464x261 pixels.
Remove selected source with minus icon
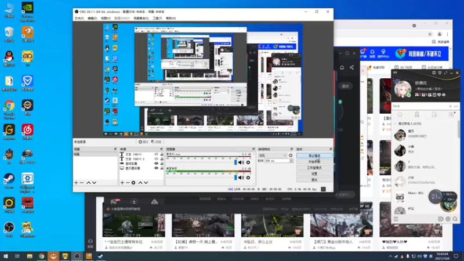point(128,183)
